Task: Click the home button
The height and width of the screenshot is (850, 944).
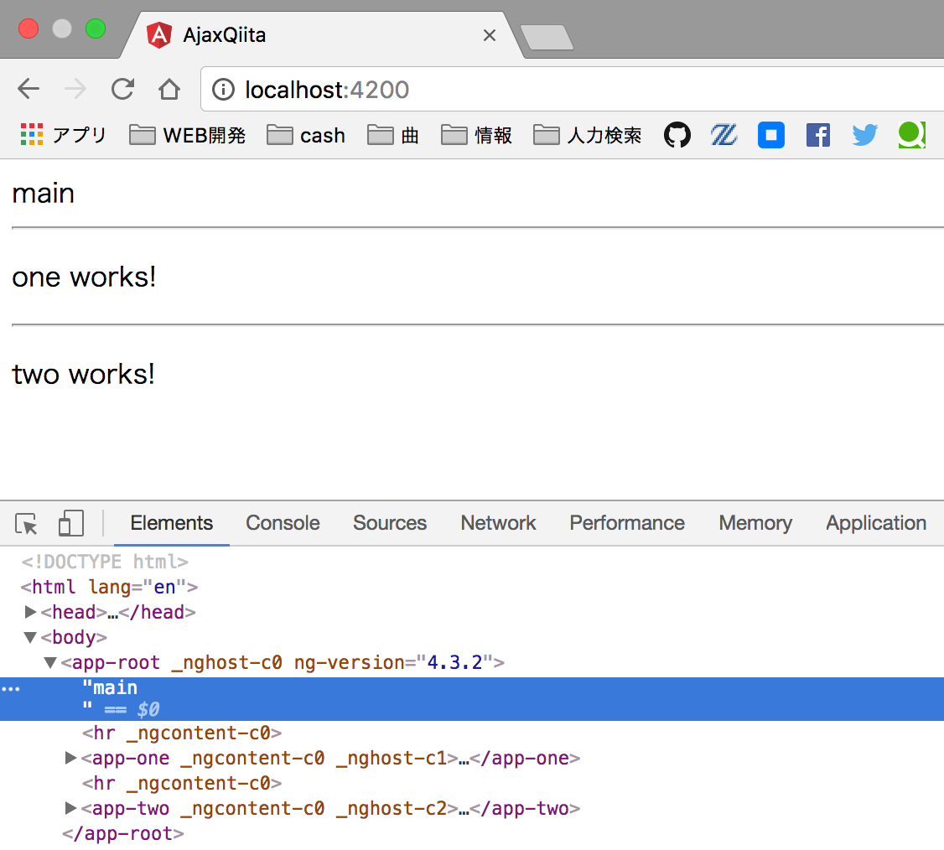Action: [x=169, y=89]
